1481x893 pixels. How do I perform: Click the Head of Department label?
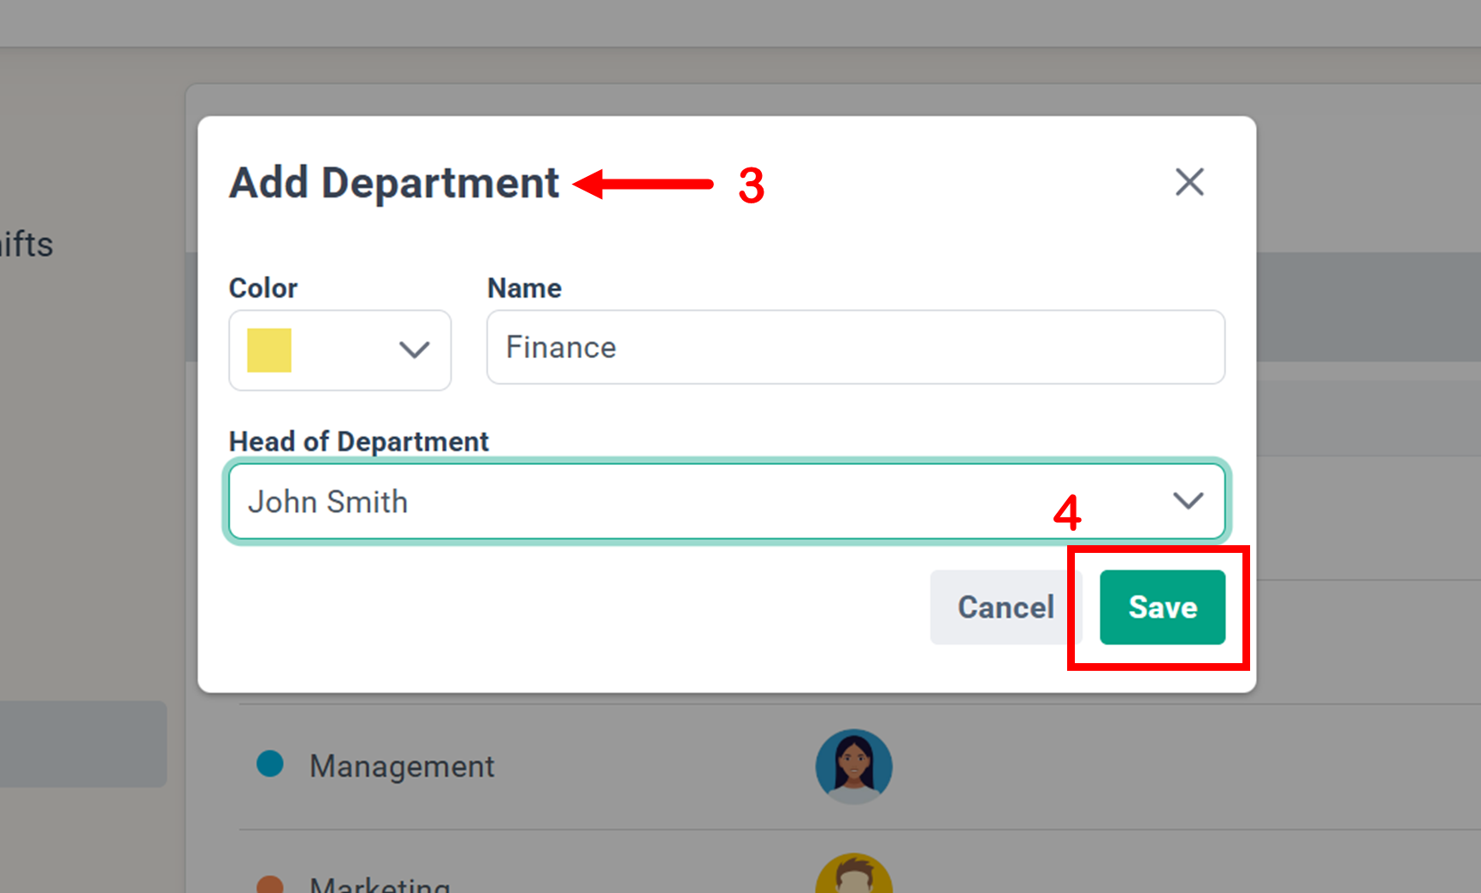click(x=358, y=442)
